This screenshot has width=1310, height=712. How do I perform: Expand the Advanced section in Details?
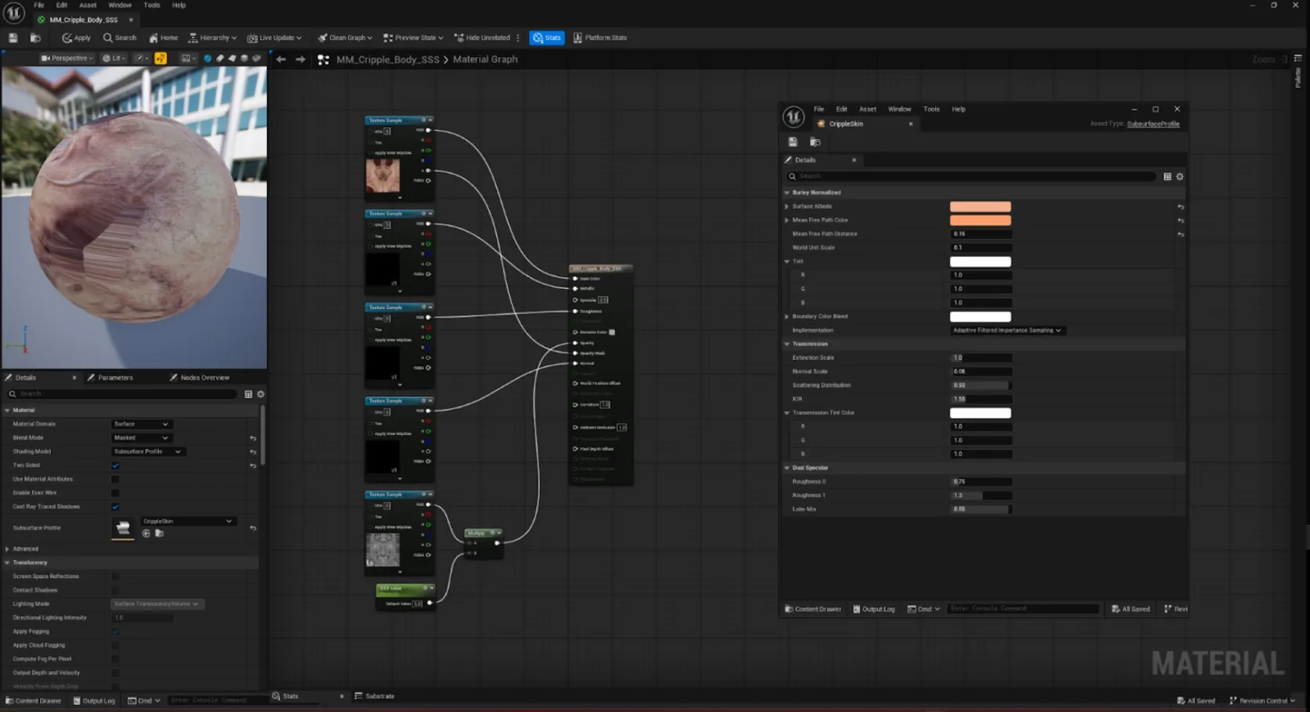(8, 549)
